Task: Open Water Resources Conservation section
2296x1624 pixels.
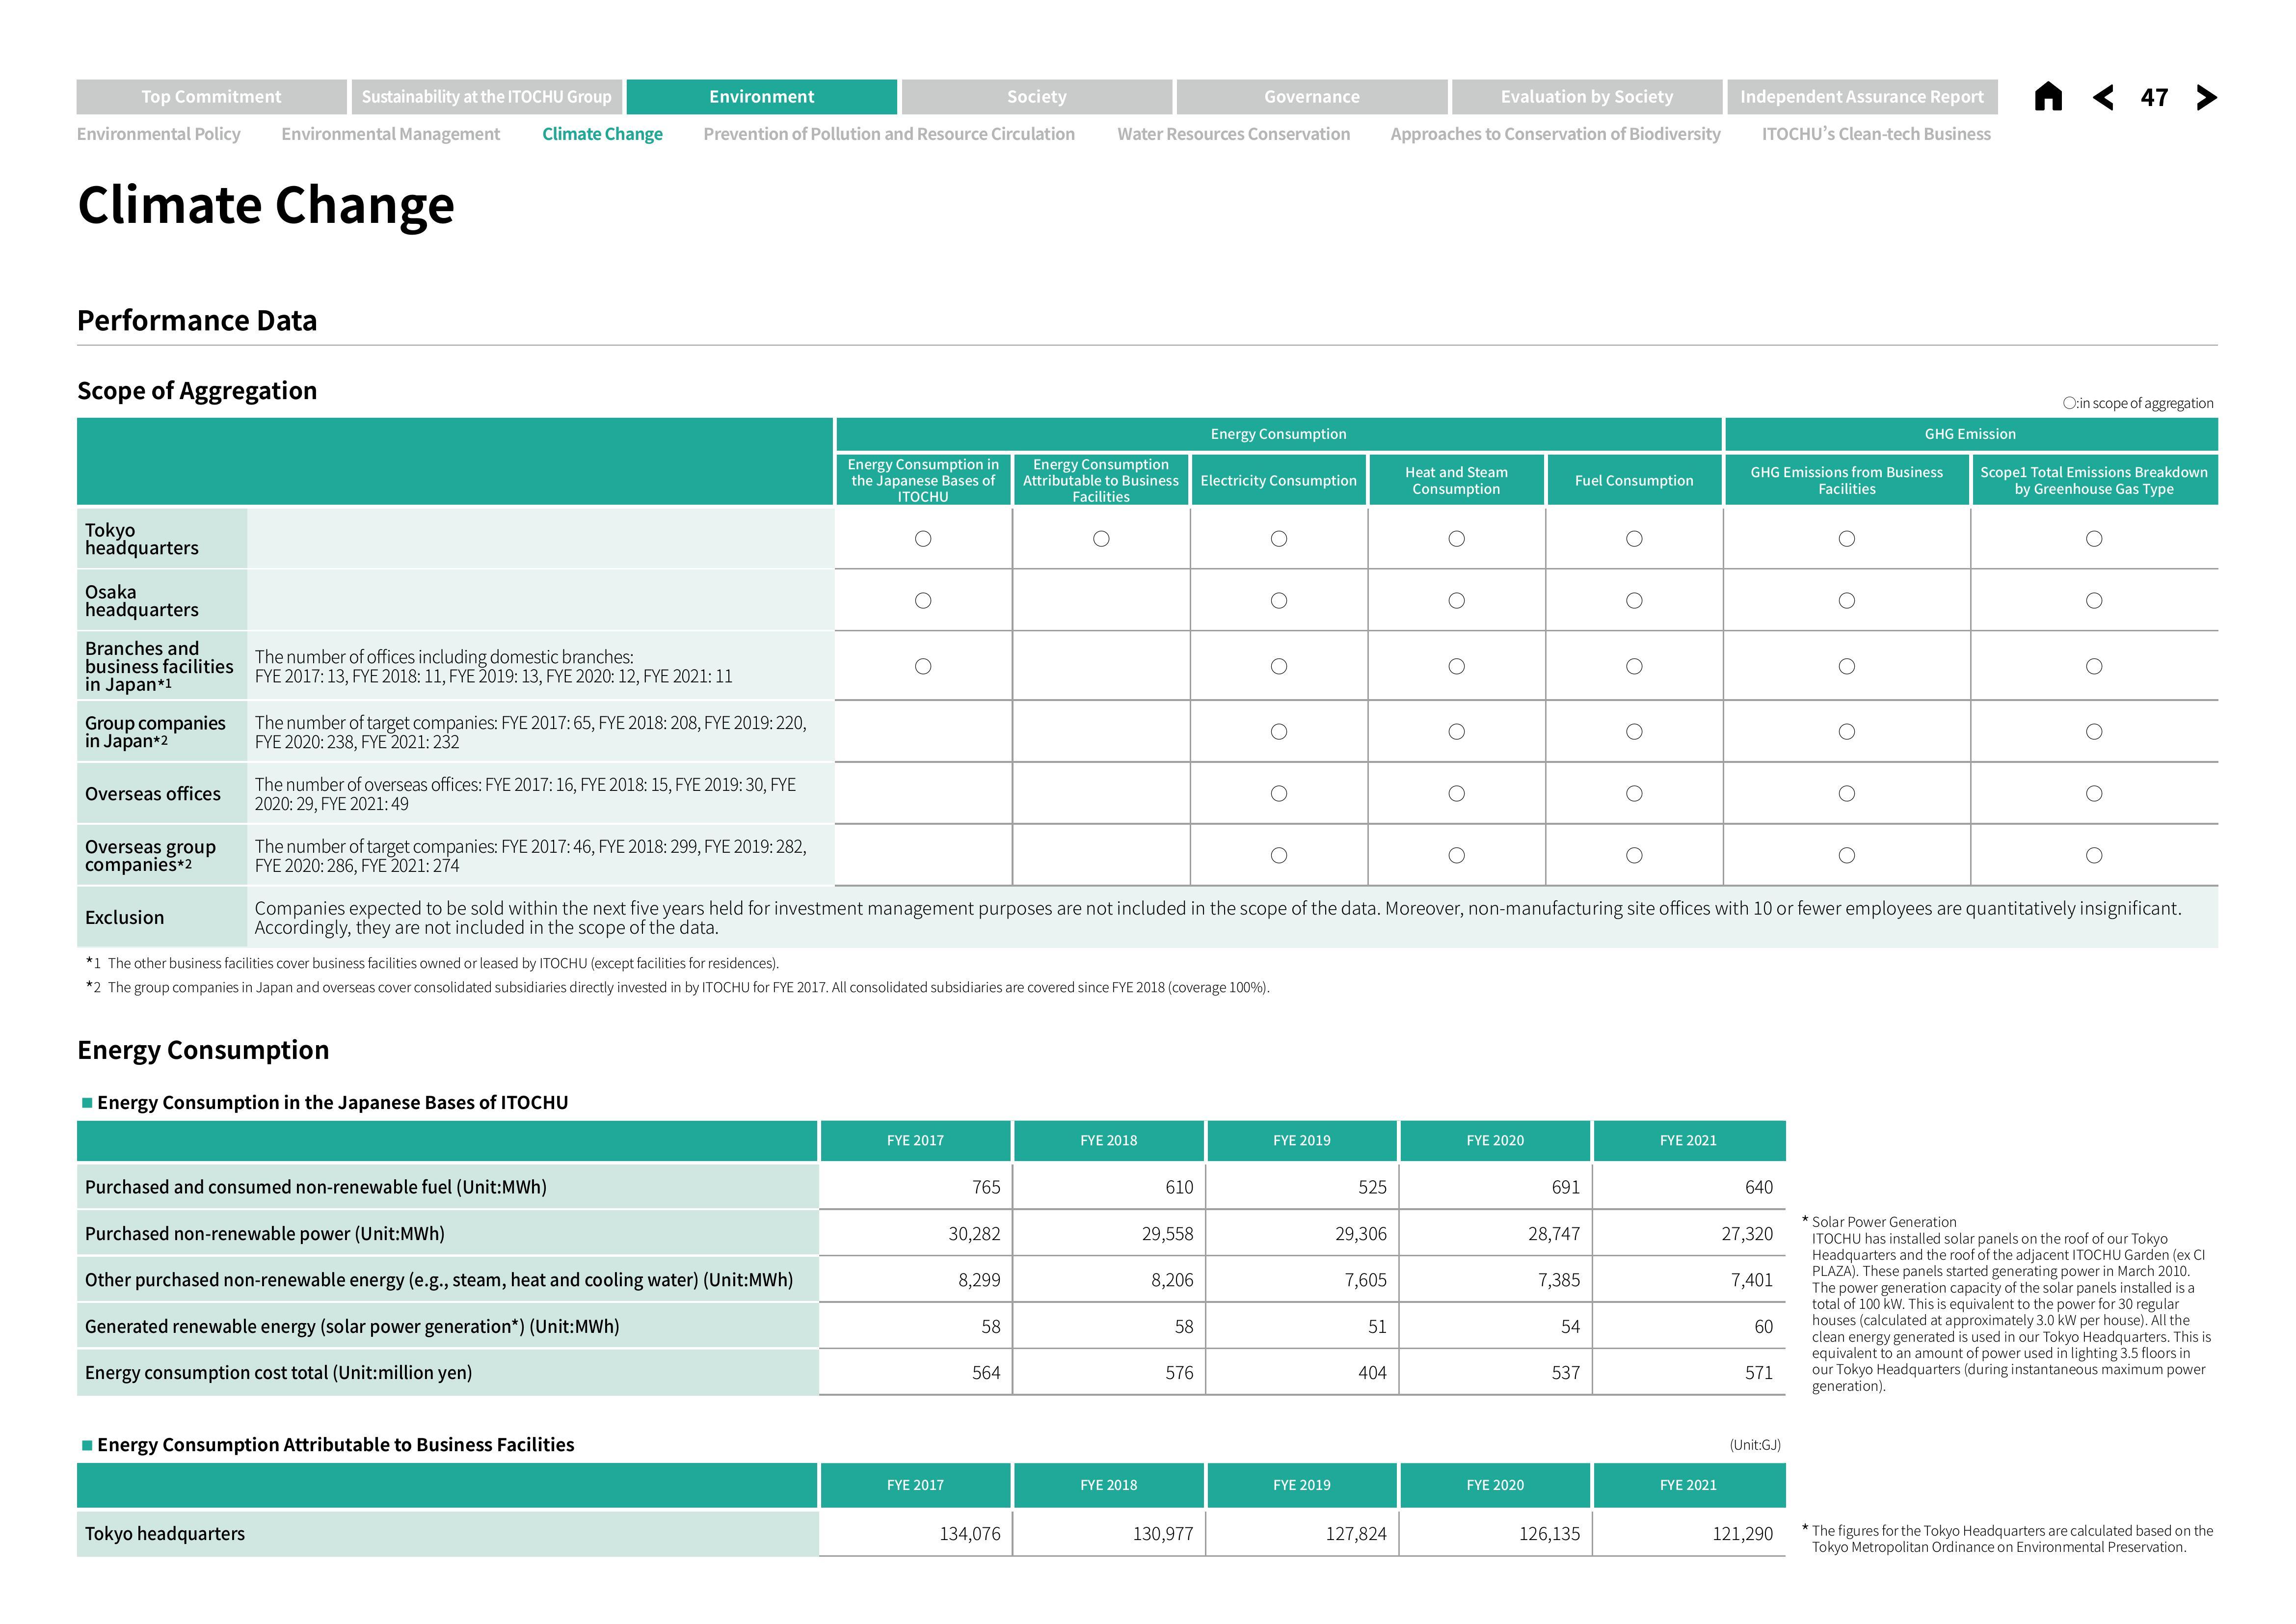Action: point(1233,134)
